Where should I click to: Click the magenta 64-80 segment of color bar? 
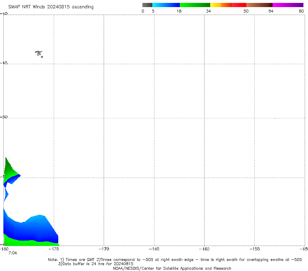[288, 5]
